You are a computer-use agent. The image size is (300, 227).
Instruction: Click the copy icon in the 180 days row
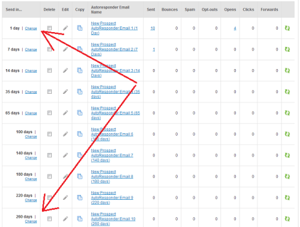[x=80, y=176]
